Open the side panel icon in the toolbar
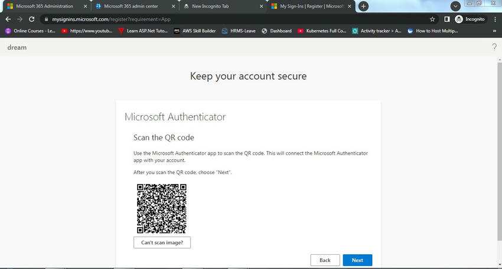502x269 pixels. pos(447,19)
